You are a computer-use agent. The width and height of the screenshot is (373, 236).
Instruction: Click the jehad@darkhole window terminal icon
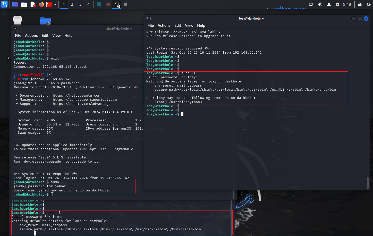tap(16, 29)
